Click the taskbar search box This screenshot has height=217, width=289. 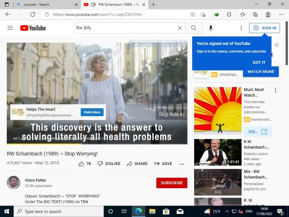click(59, 211)
